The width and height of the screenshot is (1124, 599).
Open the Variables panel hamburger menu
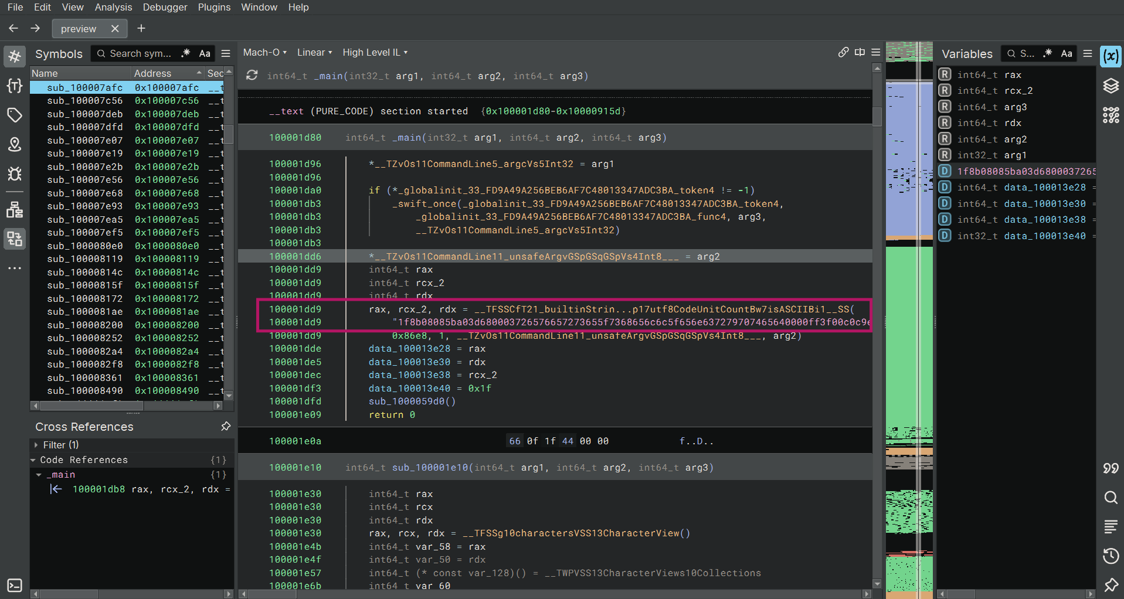(1088, 53)
